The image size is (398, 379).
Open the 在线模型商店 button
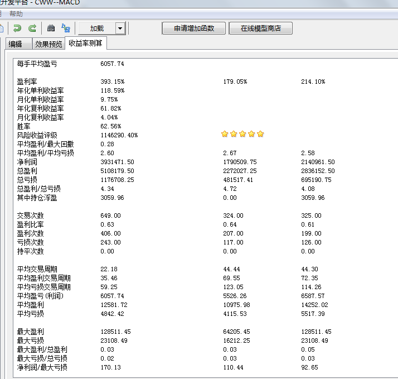(260, 28)
